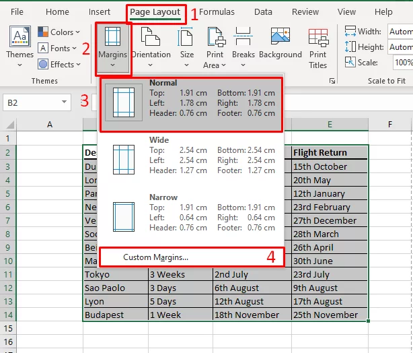This screenshot has width=413, height=353.
Task: Select row 1 header
Action: click(8, 138)
